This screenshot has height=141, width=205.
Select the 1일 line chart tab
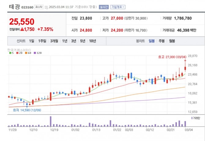[32, 41]
